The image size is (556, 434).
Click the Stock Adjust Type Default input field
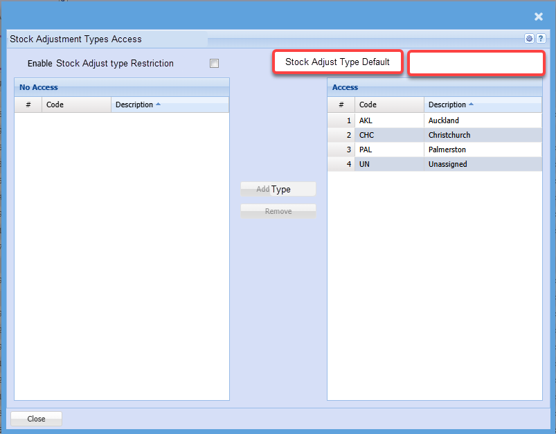tap(476, 63)
